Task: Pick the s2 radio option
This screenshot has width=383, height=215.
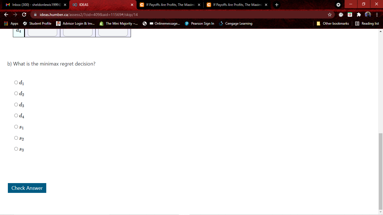Action: tap(16, 138)
